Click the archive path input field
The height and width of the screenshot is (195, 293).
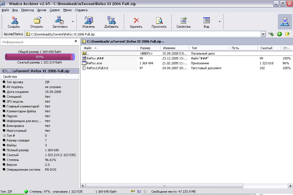tap(143, 34)
